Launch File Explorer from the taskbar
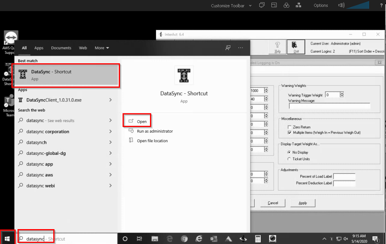The height and width of the screenshot is (244, 386). point(155,239)
